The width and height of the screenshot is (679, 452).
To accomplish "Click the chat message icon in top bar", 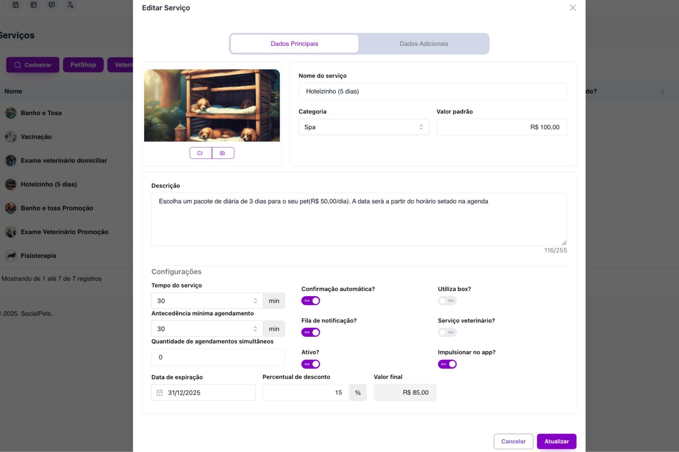I will (52, 5).
